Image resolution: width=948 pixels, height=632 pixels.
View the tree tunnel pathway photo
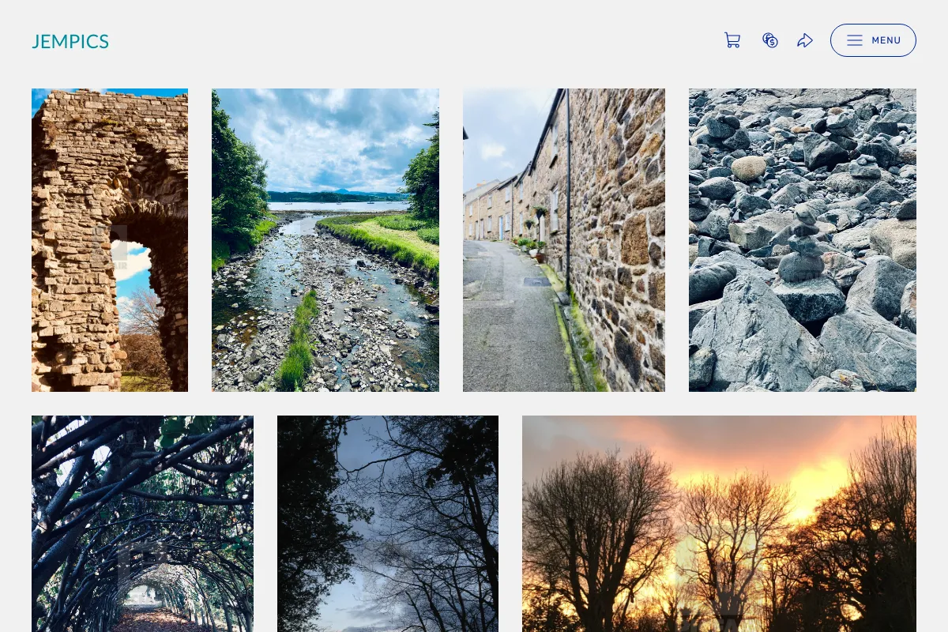(142, 524)
